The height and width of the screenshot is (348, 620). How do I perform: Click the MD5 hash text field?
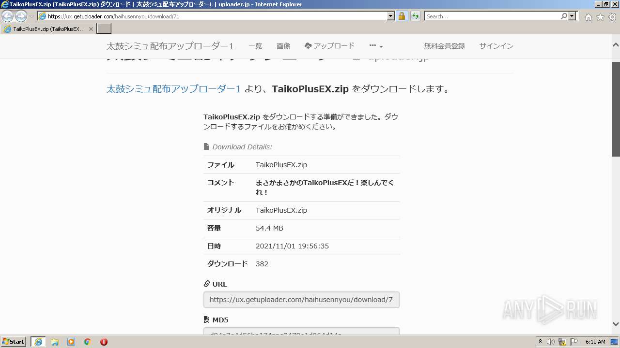(x=301, y=332)
